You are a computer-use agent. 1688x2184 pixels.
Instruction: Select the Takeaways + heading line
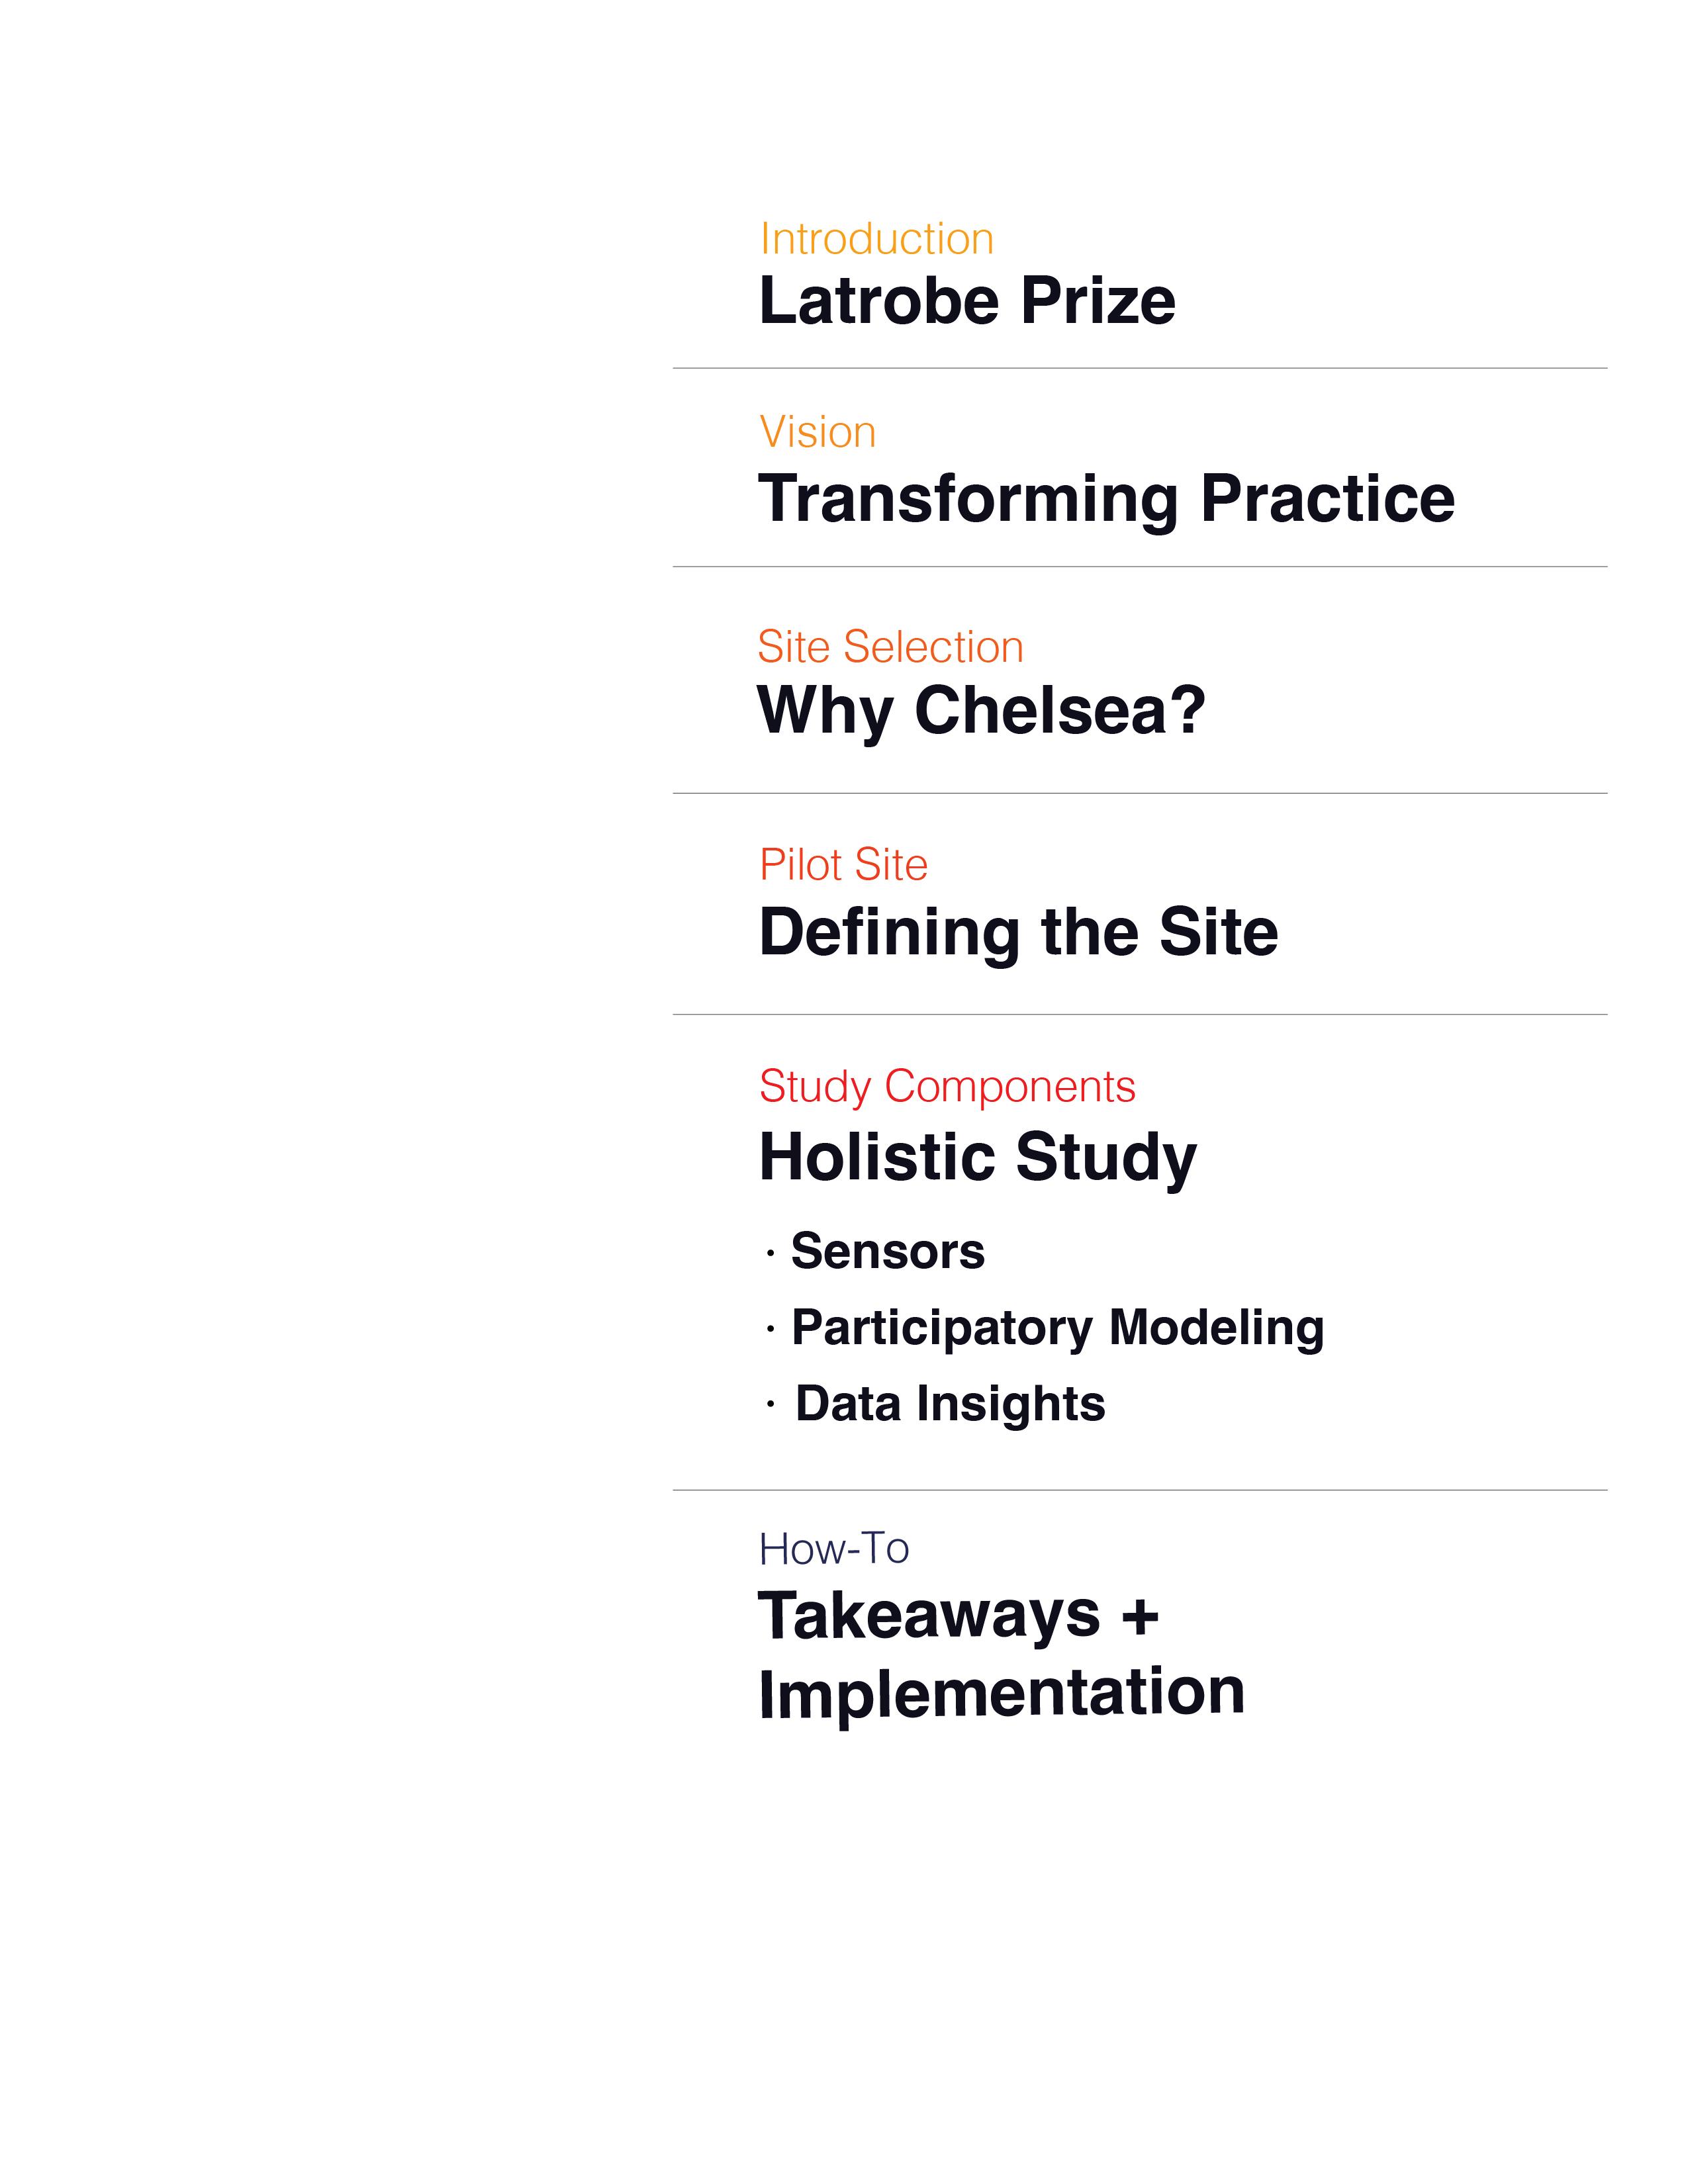click(957, 1615)
